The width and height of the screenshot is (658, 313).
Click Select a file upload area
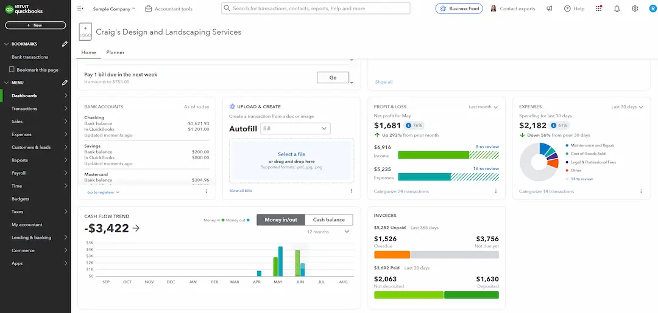coord(291,160)
